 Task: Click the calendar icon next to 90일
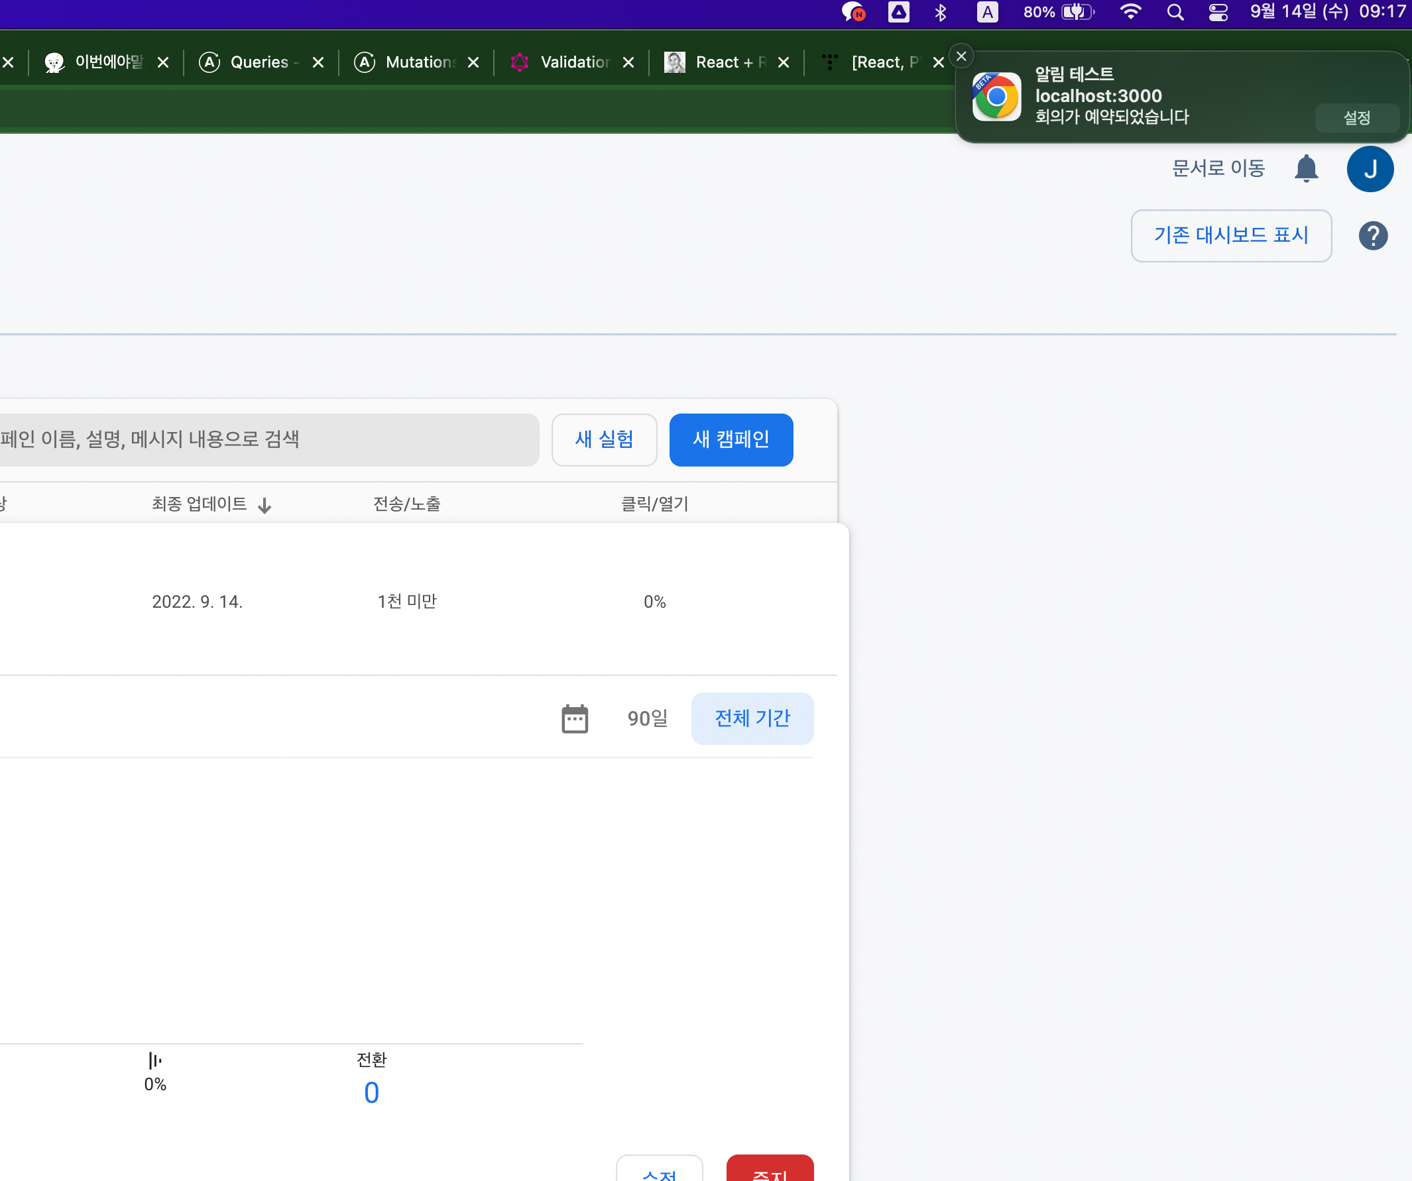pos(575,719)
